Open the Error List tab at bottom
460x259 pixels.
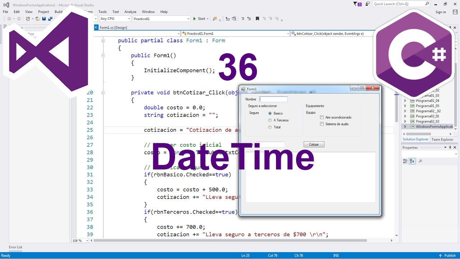(15, 247)
